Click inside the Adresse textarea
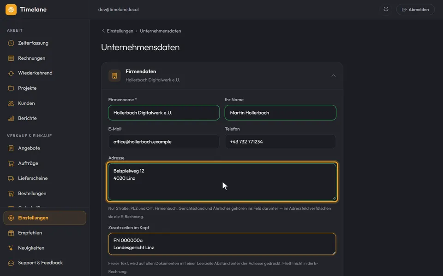The width and height of the screenshot is (443, 276). 222,182
